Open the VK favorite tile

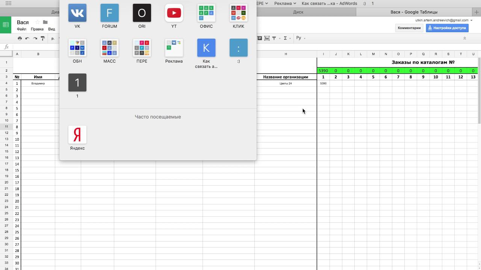(x=77, y=13)
